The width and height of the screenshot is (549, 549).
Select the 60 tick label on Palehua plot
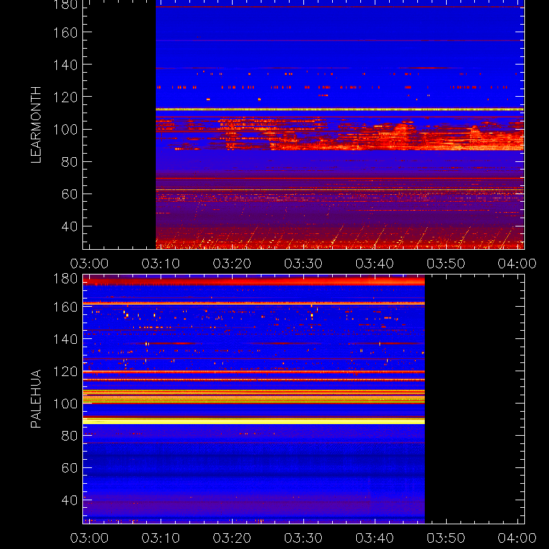click(69, 468)
